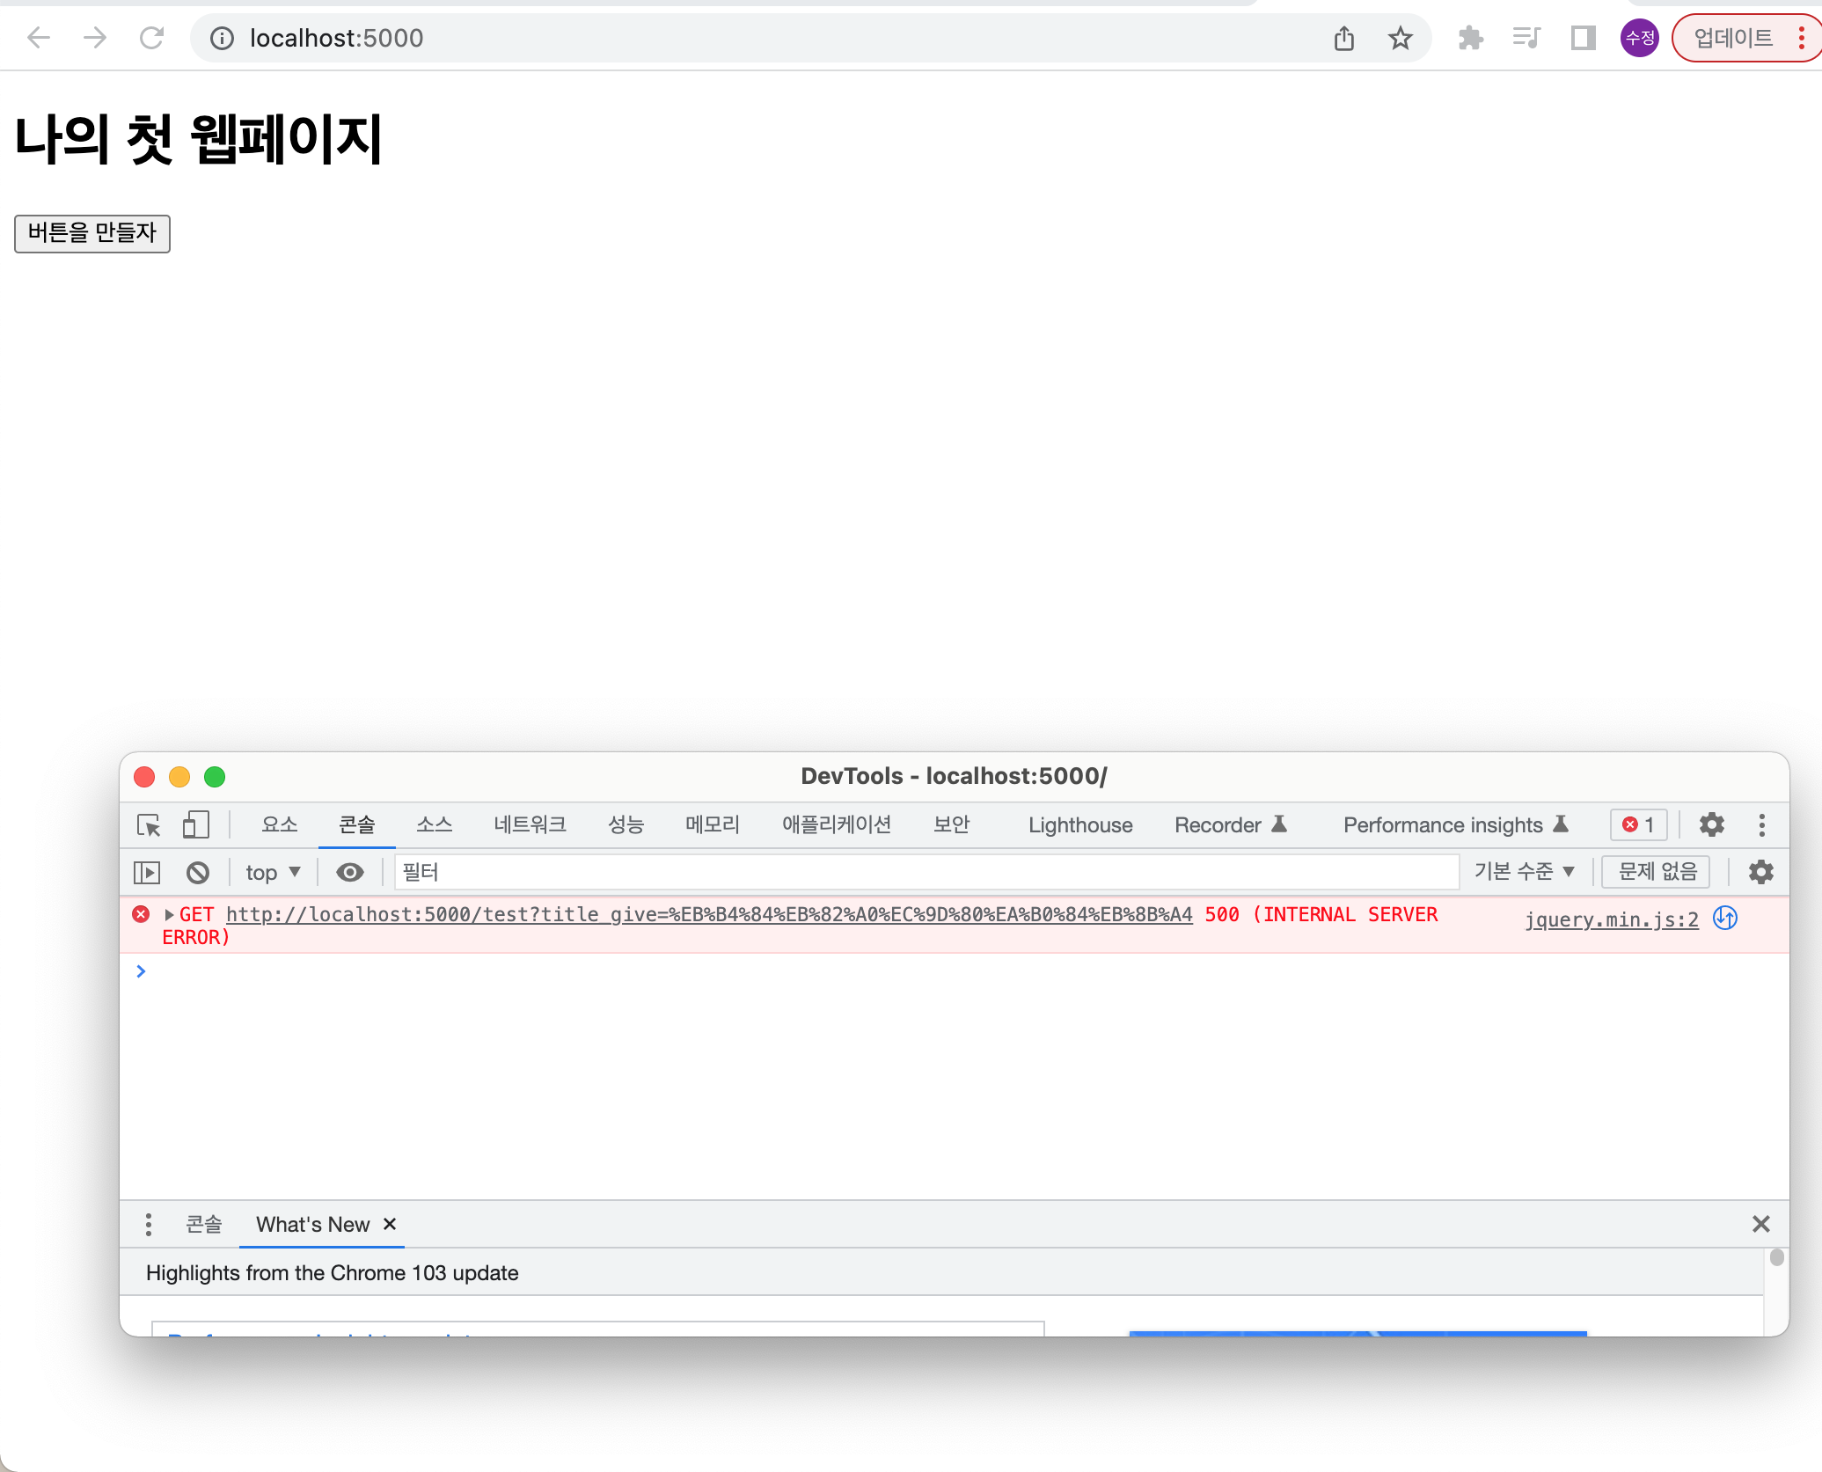Reload the localhost:5000 page
The height and width of the screenshot is (1472, 1822).
(151, 38)
